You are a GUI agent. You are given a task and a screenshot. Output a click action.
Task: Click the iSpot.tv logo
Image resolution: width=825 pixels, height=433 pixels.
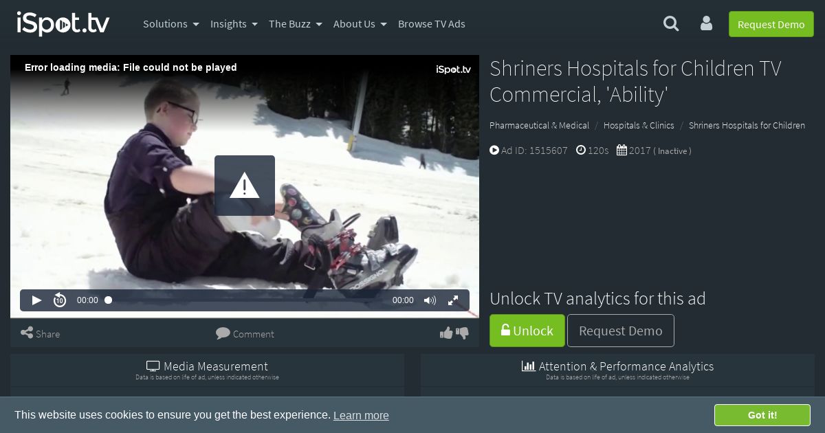tap(63, 23)
